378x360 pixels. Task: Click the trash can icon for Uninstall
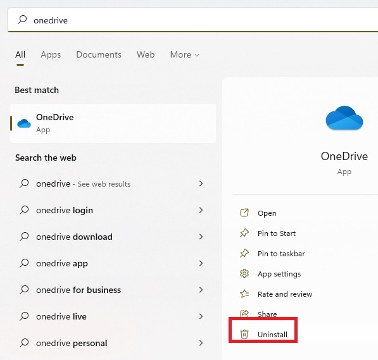tap(244, 334)
